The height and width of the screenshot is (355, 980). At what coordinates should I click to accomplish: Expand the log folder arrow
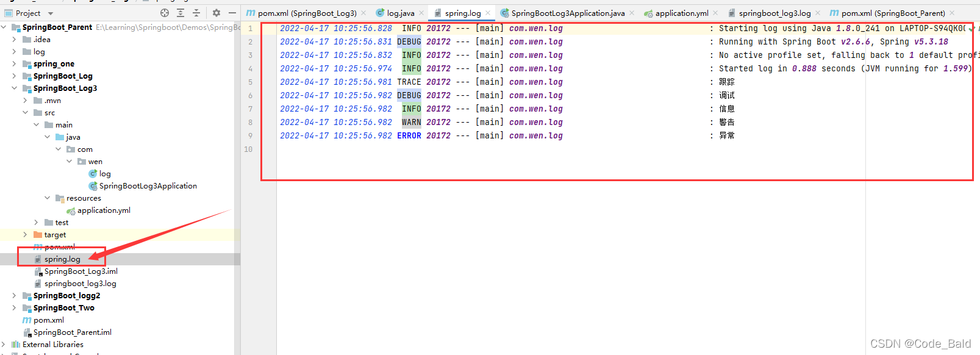pyautogui.click(x=15, y=51)
